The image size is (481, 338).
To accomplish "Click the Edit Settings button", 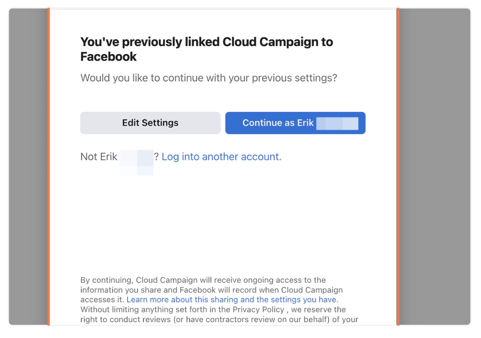I will [x=150, y=123].
